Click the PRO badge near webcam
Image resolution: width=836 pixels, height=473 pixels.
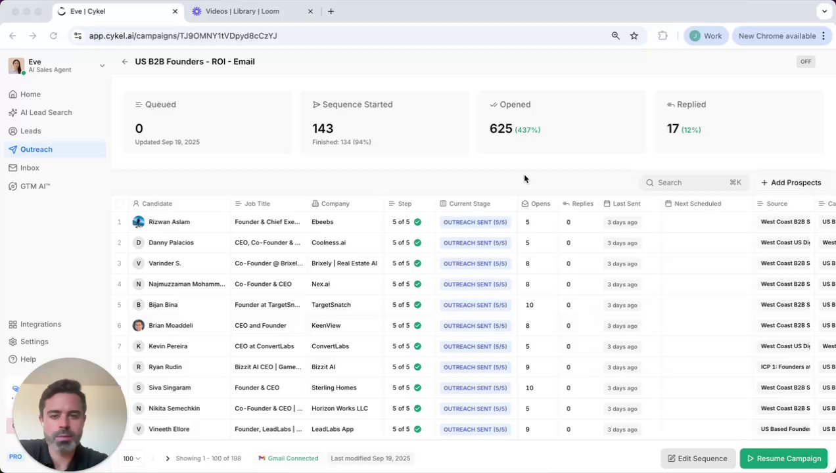(x=15, y=457)
